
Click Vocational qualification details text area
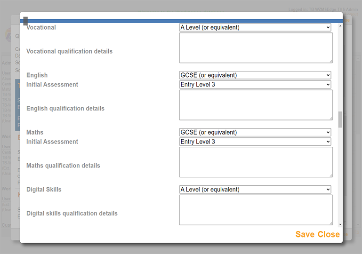point(256,48)
